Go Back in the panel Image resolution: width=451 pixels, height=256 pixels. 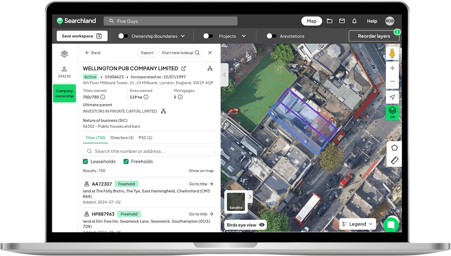pyautogui.click(x=93, y=53)
